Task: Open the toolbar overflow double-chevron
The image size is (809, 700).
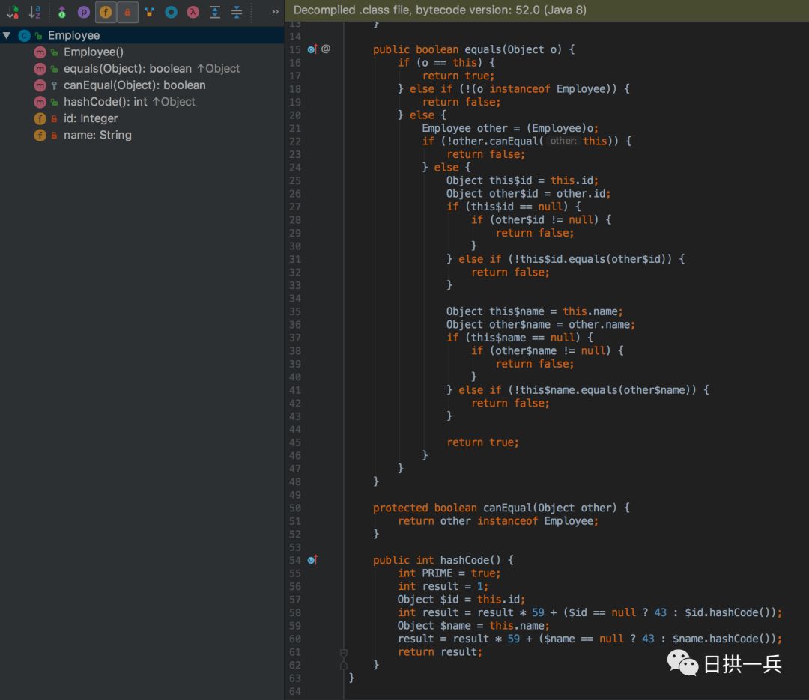Action: click(x=275, y=12)
